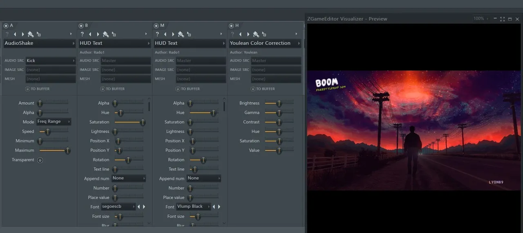Click the cursor-square icon in layer H
This screenshot has width=523, height=233.
coord(264,34)
